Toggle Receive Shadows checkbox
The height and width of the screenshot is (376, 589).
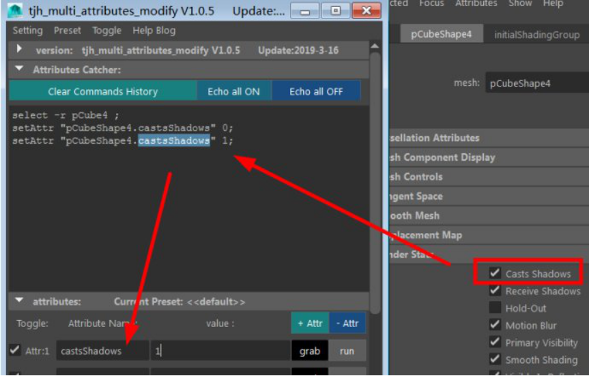pos(495,290)
